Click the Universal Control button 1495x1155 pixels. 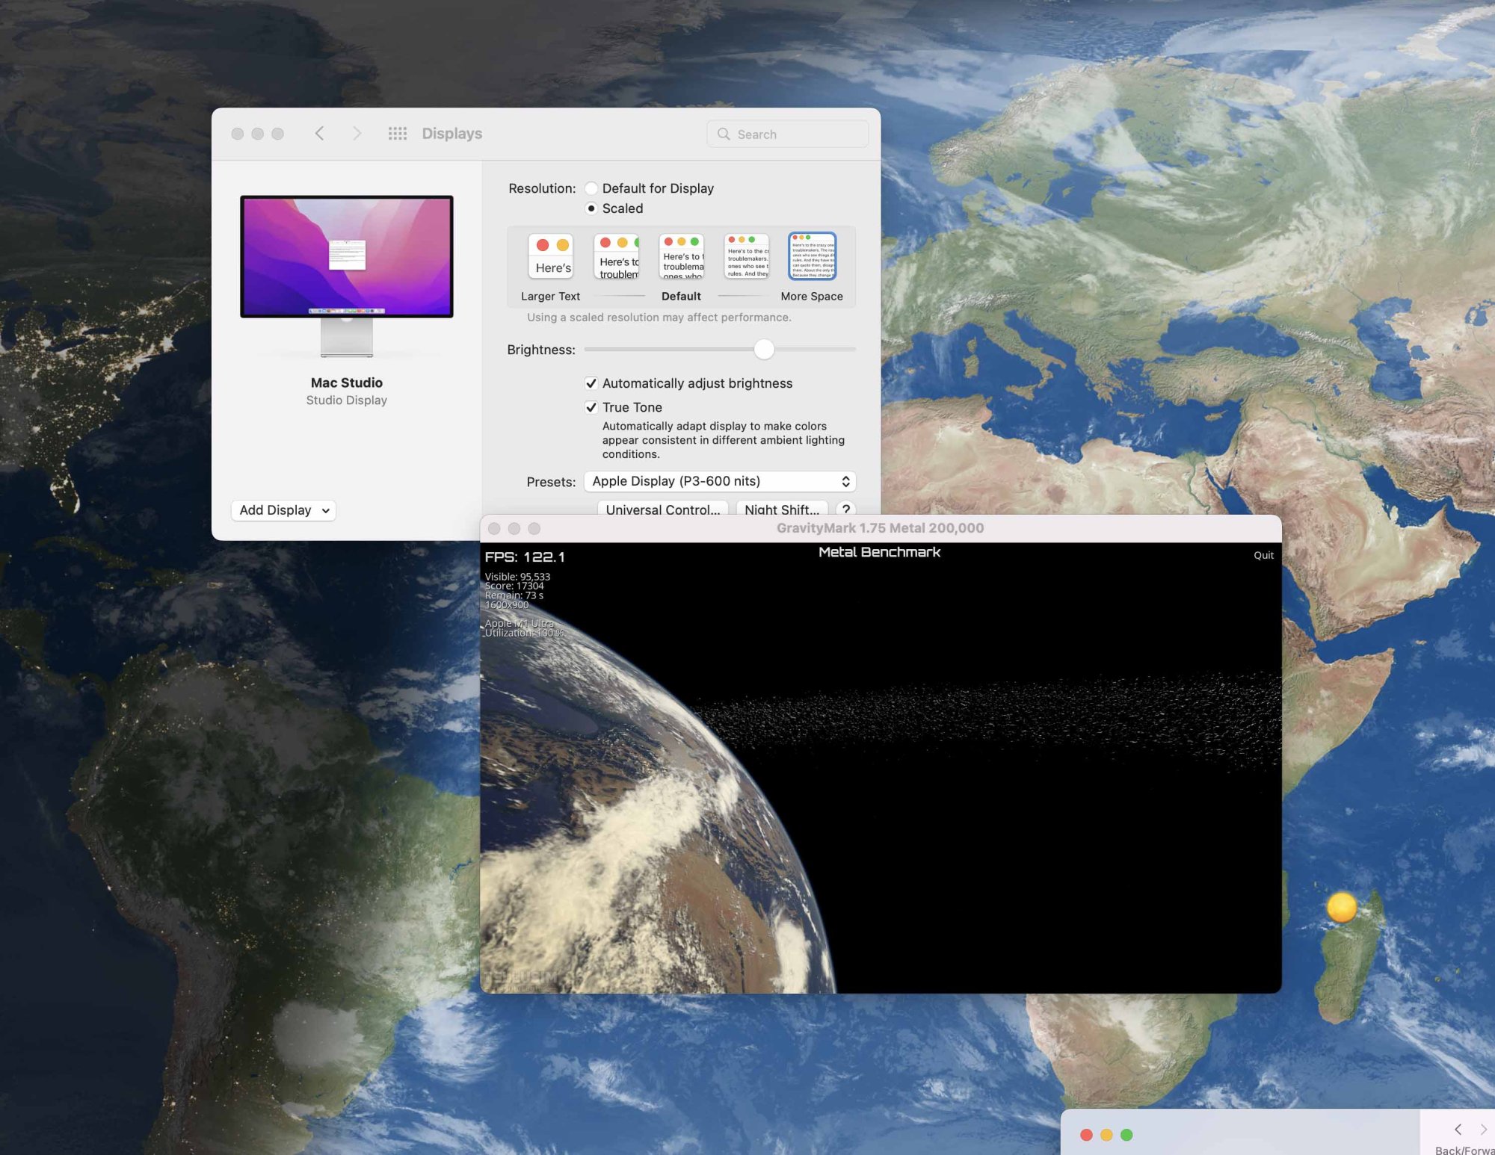pyautogui.click(x=662, y=509)
